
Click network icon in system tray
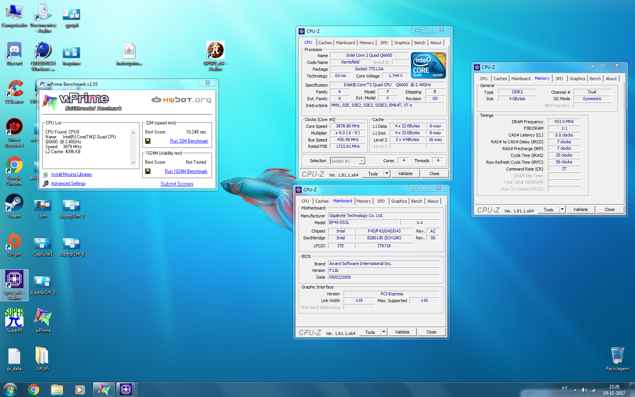pos(593,389)
